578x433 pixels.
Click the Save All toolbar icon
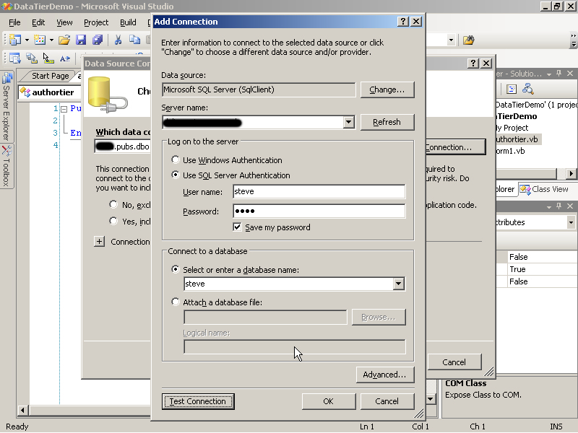[98, 40]
